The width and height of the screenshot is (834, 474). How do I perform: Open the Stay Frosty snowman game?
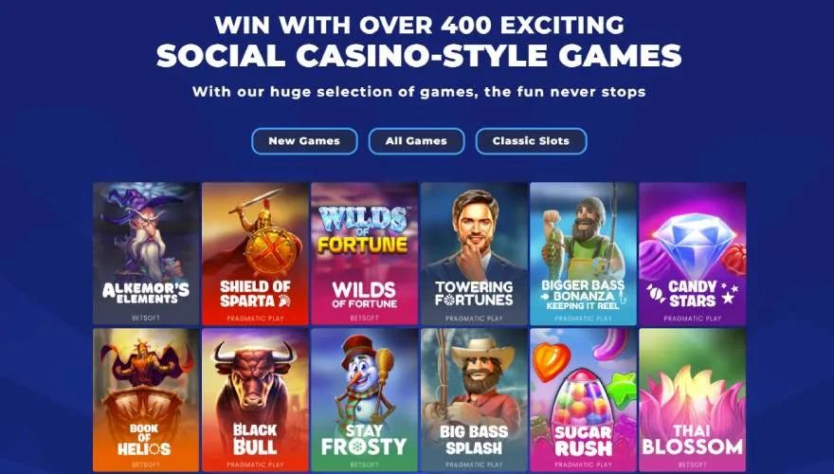[x=364, y=400]
